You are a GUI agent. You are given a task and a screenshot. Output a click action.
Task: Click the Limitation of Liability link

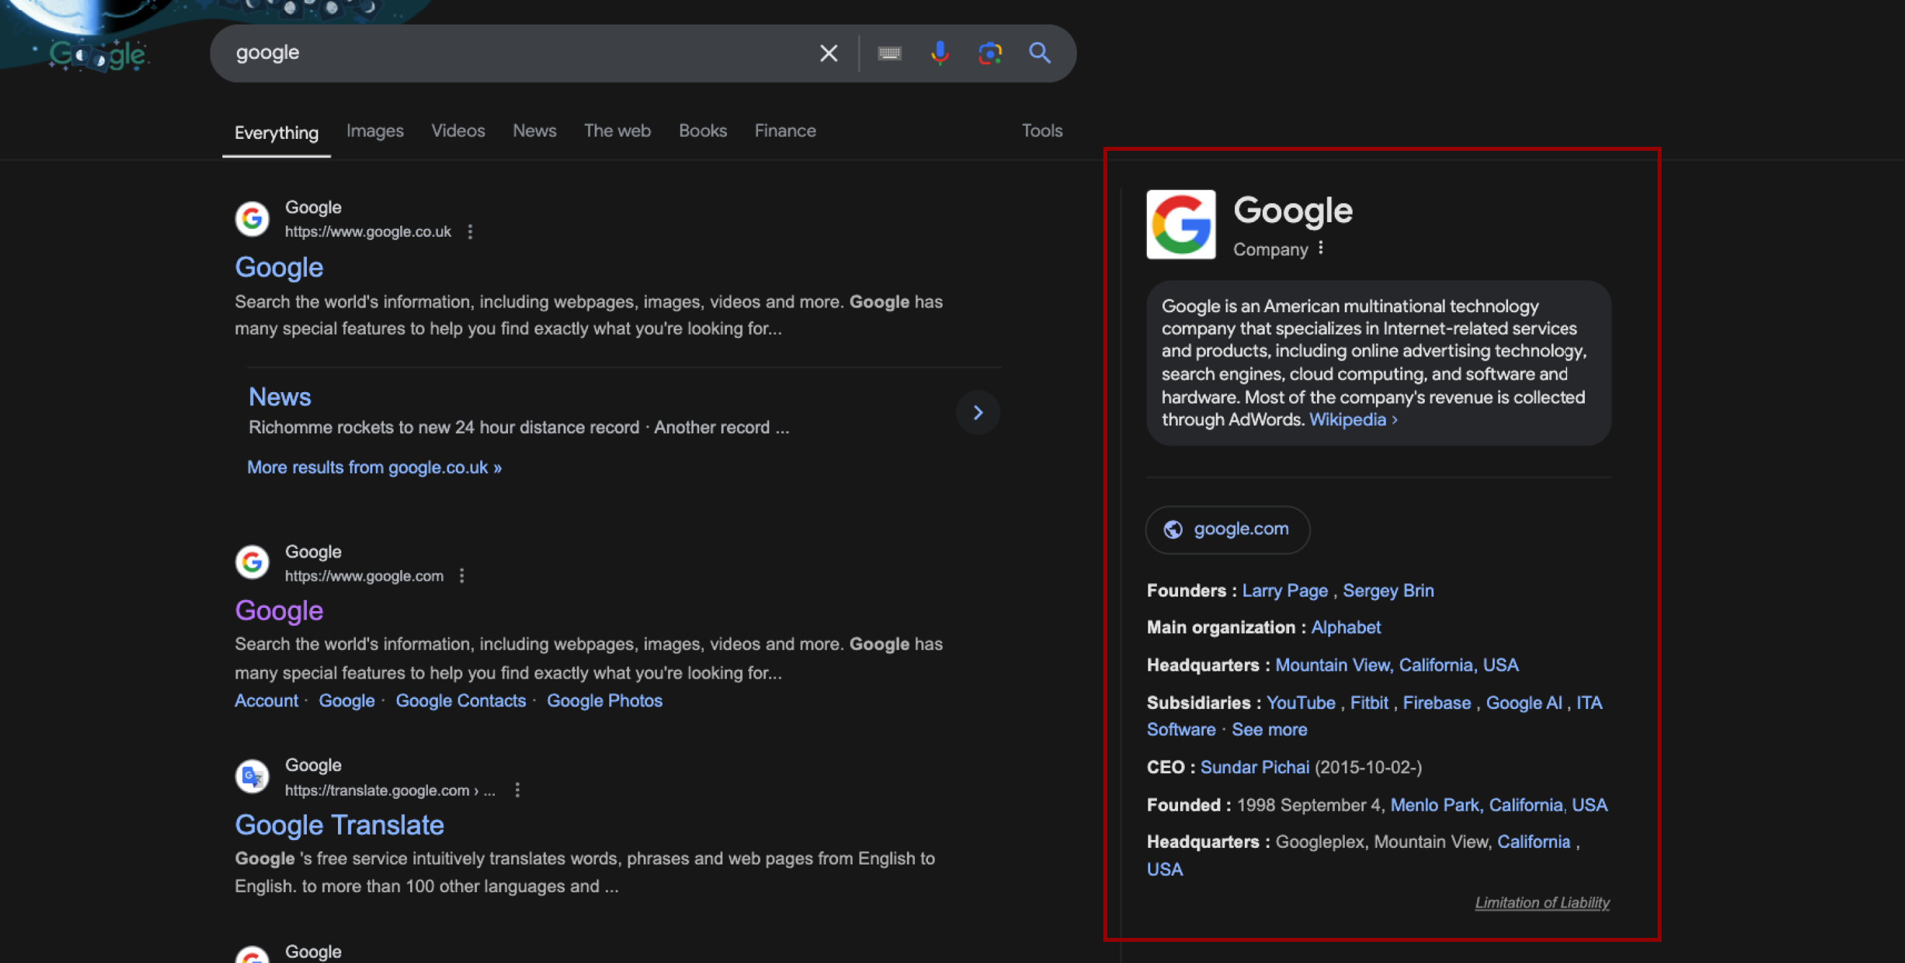[x=1542, y=903]
